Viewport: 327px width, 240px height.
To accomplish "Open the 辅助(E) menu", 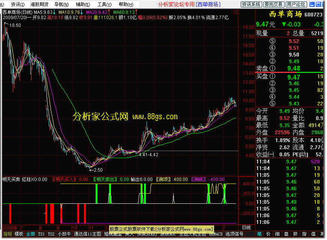I will (83, 4).
